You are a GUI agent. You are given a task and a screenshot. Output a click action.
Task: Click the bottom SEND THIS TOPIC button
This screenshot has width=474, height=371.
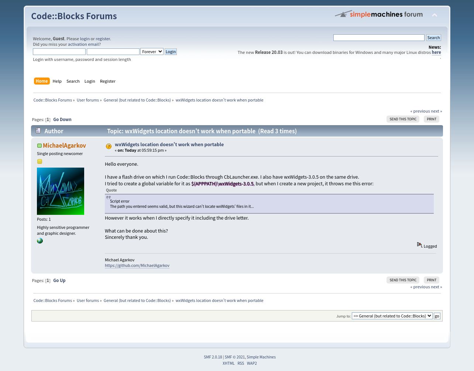pos(403,280)
